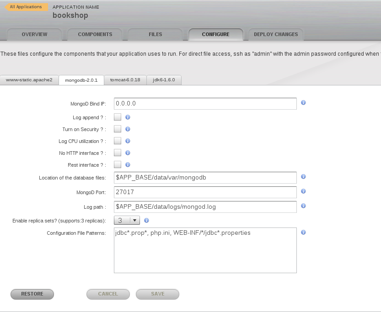Select the www-static.apache2 tab
Viewport: 381px width, 312px height.
click(29, 80)
